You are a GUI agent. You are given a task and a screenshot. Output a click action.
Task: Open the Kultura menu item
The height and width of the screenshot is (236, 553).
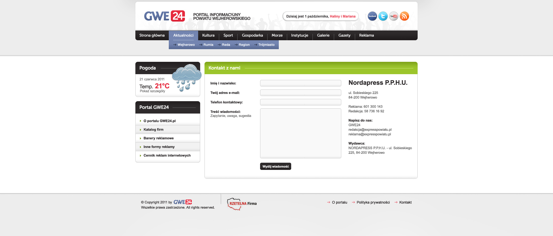click(208, 35)
